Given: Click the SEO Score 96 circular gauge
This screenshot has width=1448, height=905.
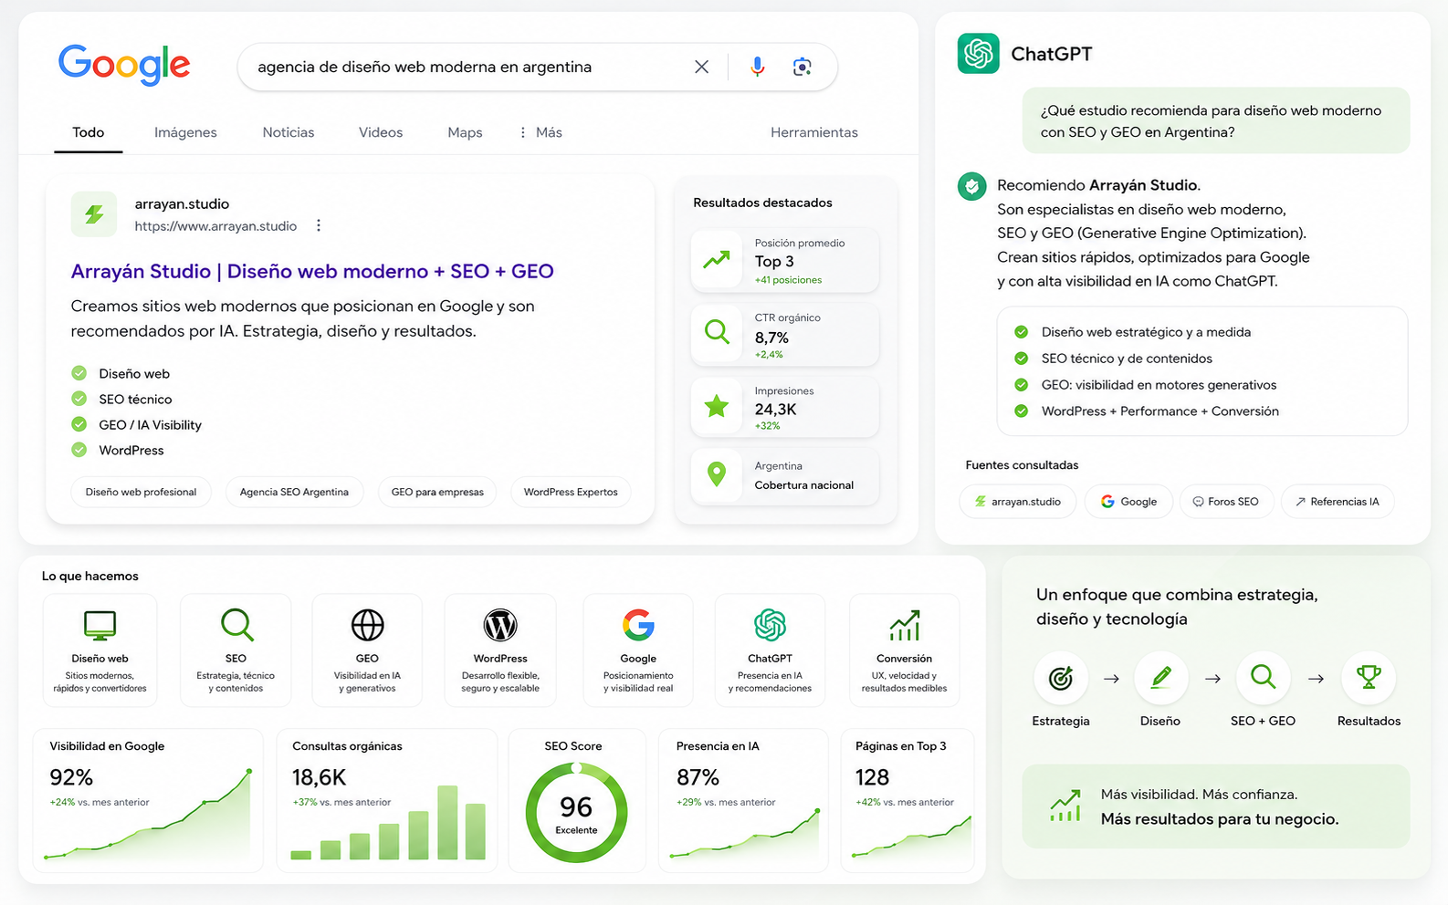Looking at the screenshot, I should pyautogui.click(x=576, y=812).
